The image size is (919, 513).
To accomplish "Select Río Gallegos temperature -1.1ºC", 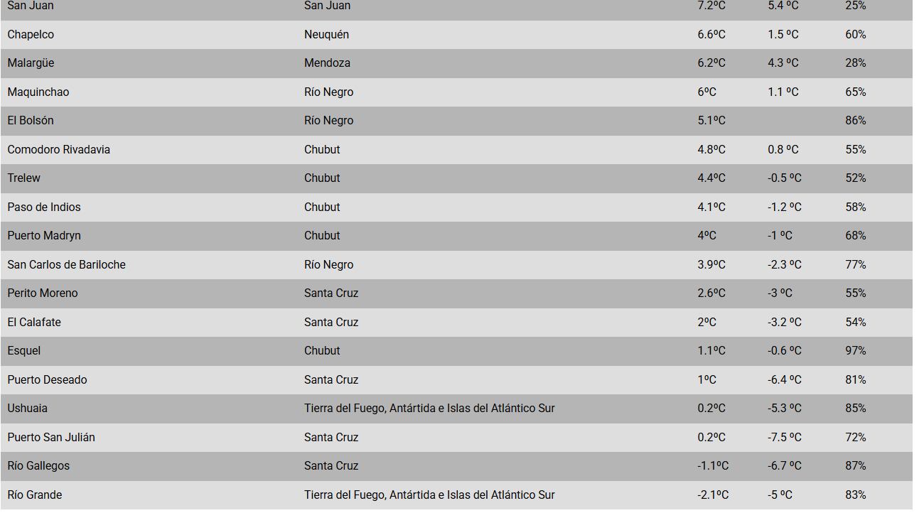I will 712,466.
